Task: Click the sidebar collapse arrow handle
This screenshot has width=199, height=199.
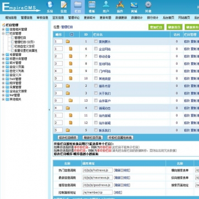Action: pyautogui.click(x=49, y=110)
